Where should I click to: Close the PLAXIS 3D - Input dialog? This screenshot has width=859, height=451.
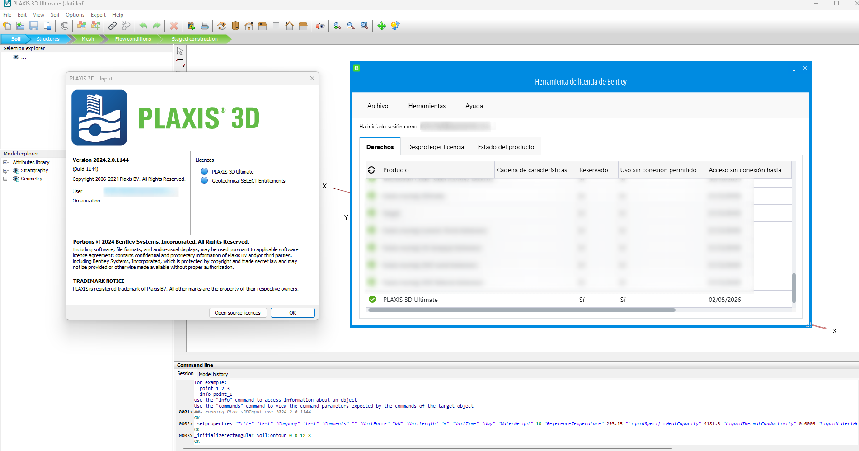312,78
